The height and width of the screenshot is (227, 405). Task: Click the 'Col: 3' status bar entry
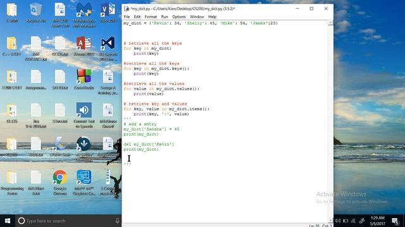point(327,226)
